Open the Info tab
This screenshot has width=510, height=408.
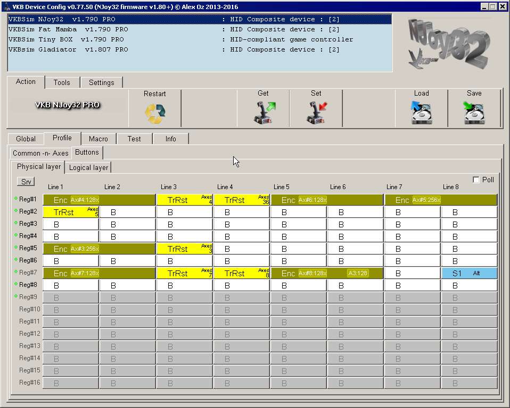(x=170, y=139)
